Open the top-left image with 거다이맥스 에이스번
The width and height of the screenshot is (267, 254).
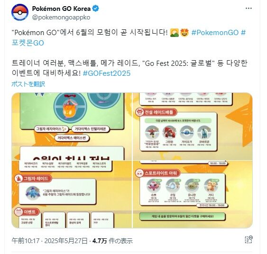coord(72,126)
